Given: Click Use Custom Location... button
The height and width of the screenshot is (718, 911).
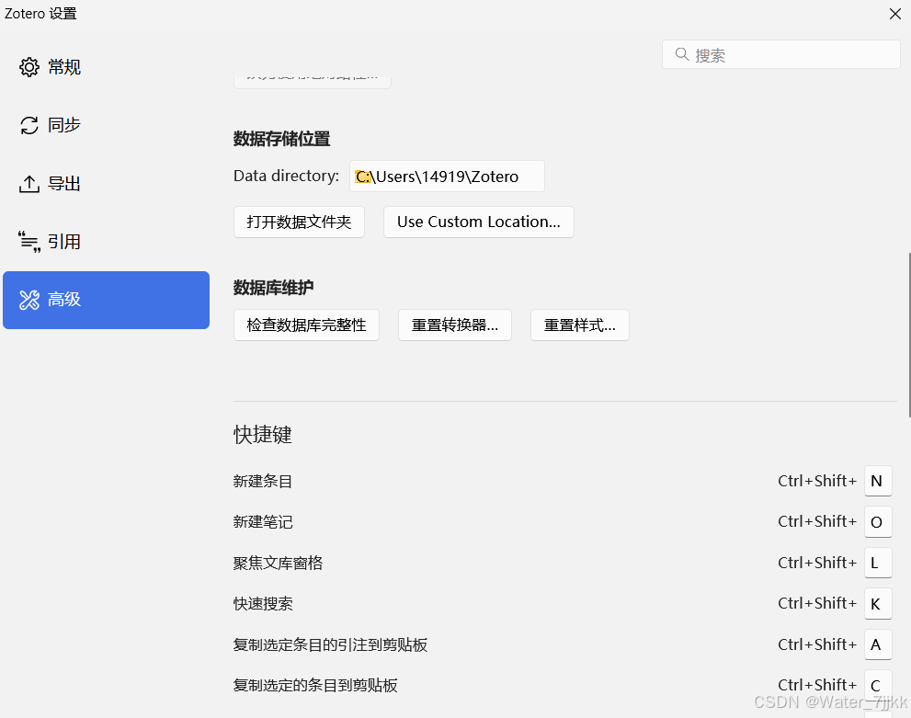Looking at the screenshot, I should coord(479,222).
